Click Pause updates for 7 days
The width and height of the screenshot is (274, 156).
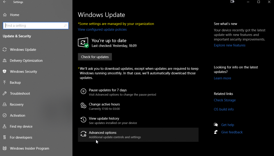[x=138, y=92]
